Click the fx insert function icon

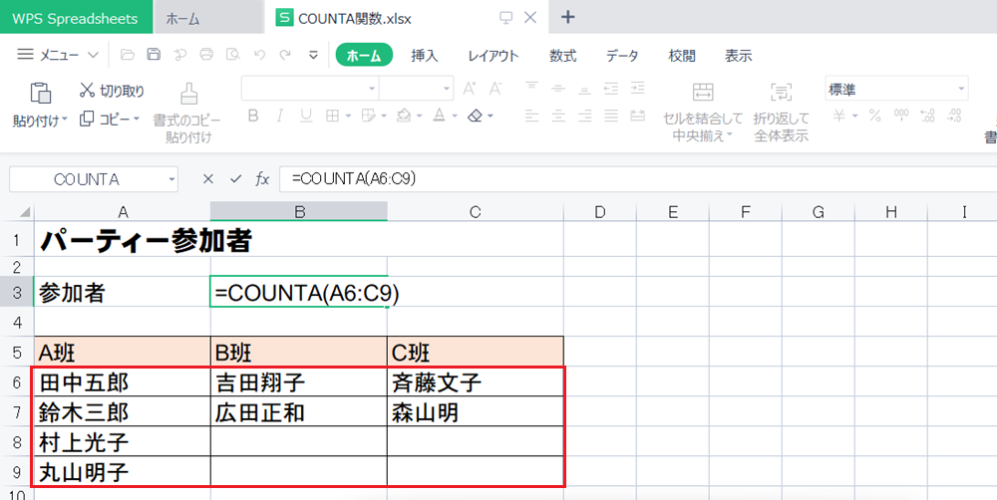(x=262, y=180)
